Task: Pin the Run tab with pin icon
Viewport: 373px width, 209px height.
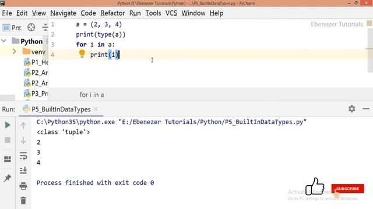Action: (x=8, y=178)
